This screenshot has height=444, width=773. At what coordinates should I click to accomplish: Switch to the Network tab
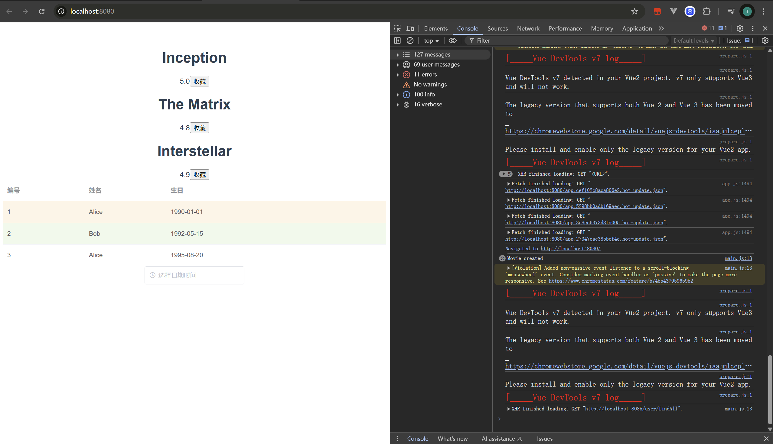528,28
